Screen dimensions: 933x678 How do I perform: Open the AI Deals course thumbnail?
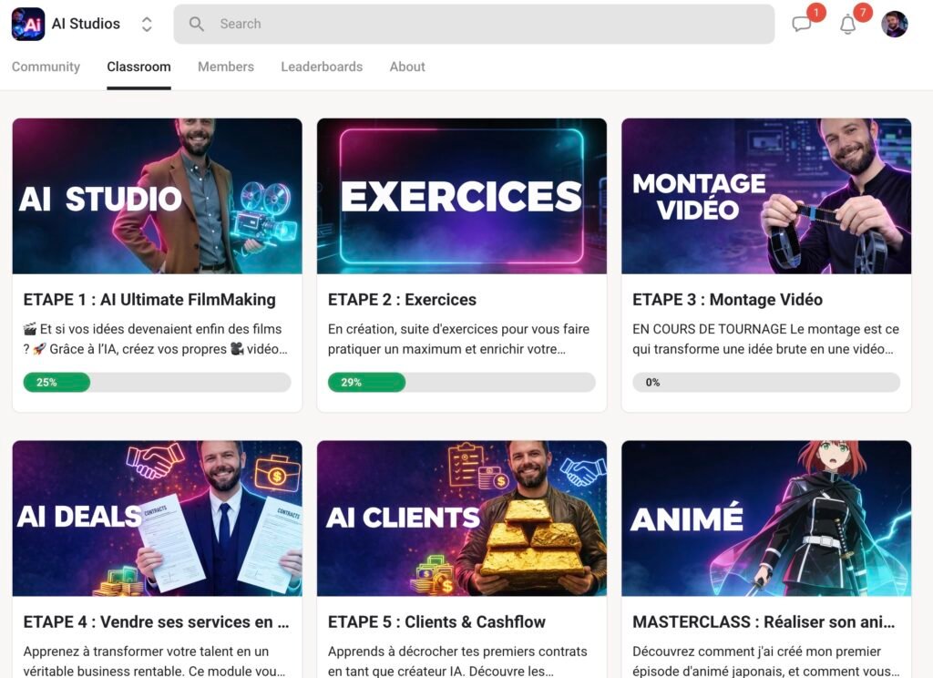157,519
